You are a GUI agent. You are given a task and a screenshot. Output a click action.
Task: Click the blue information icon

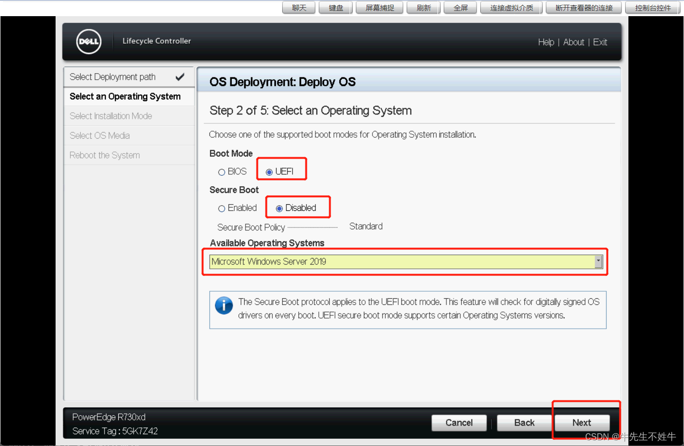click(224, 305)
